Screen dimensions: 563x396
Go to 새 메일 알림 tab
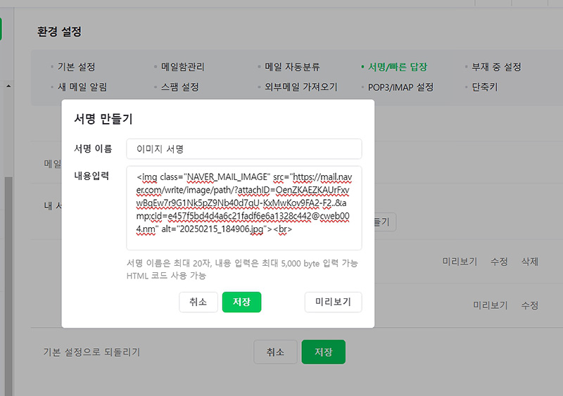tap(82, 87)
